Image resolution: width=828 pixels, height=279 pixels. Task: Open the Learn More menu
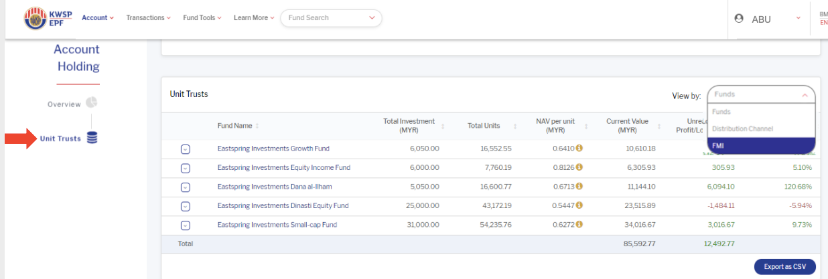[x=254, y=18]
